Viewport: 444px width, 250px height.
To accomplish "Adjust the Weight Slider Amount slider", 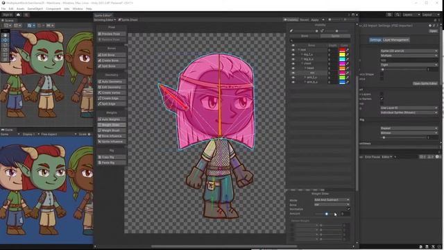I will coord(327,214).
